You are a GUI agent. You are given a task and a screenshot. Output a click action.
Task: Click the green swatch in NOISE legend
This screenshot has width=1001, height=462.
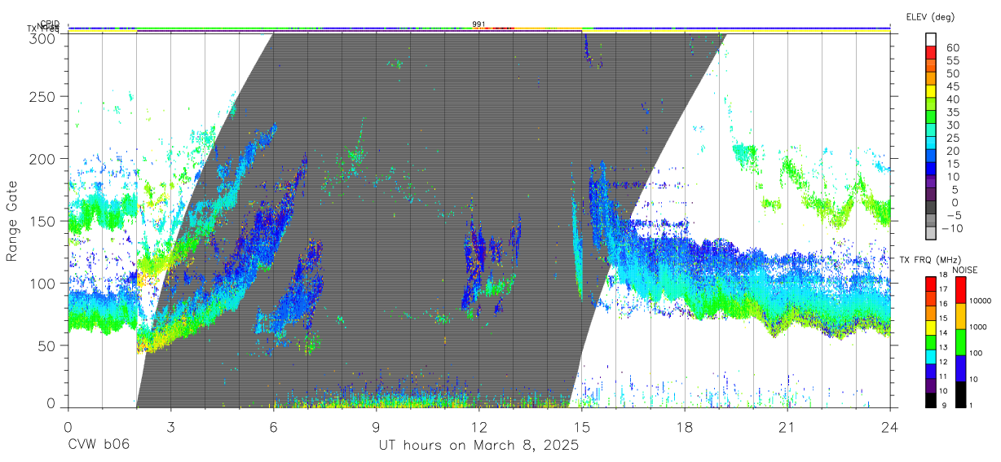pos(959,341)
